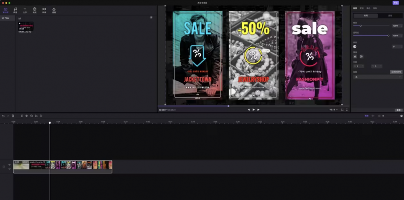Switch to the second properties tab (speed)

coord(362,8)
